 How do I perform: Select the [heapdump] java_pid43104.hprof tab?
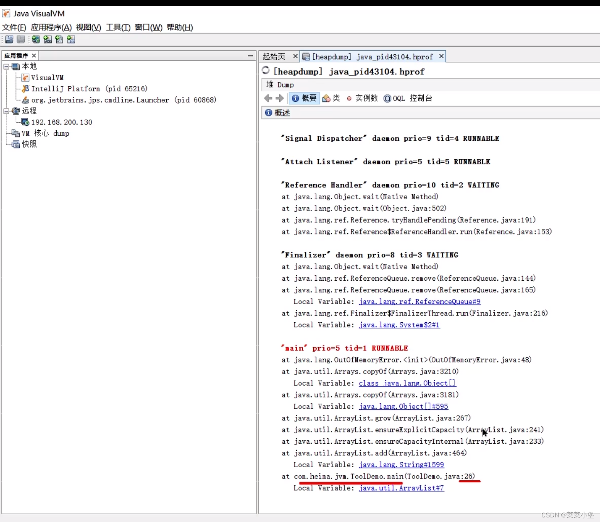tap(372, 57)
